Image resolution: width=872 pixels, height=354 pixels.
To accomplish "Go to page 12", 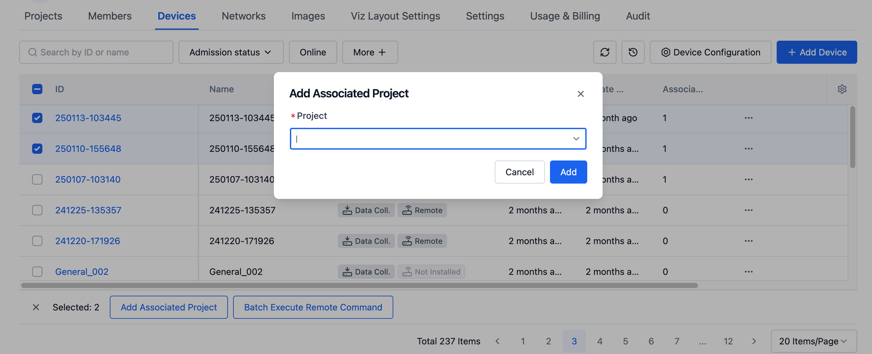I will pyautogui.click(x=728, y=341).
